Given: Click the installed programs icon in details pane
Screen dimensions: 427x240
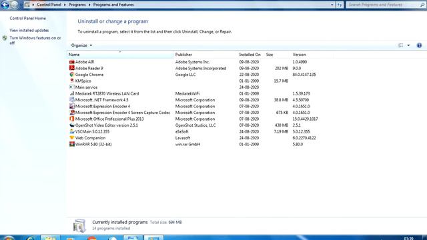Looking at the screenshot, I should 79,225.
